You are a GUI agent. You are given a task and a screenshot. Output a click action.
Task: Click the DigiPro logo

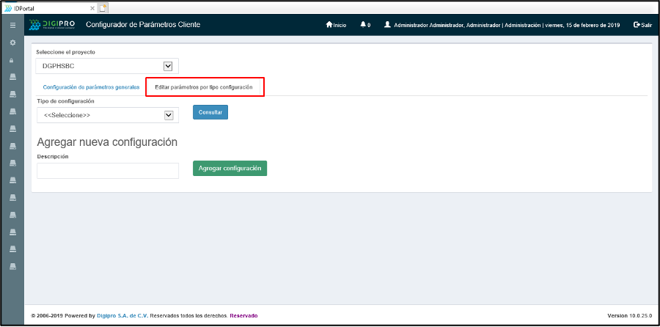point(52,25)
